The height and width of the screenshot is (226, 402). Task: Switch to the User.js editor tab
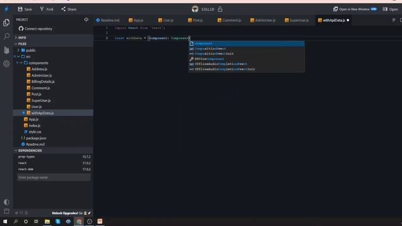pos(166,20)
